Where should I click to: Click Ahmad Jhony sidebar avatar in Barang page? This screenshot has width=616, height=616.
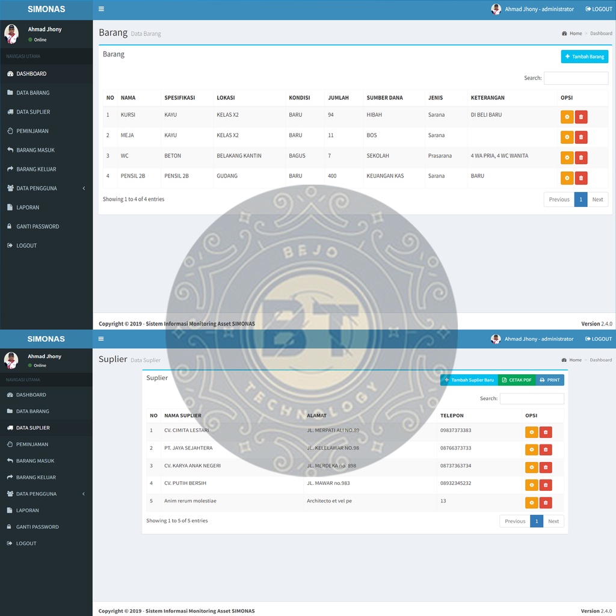11,34
